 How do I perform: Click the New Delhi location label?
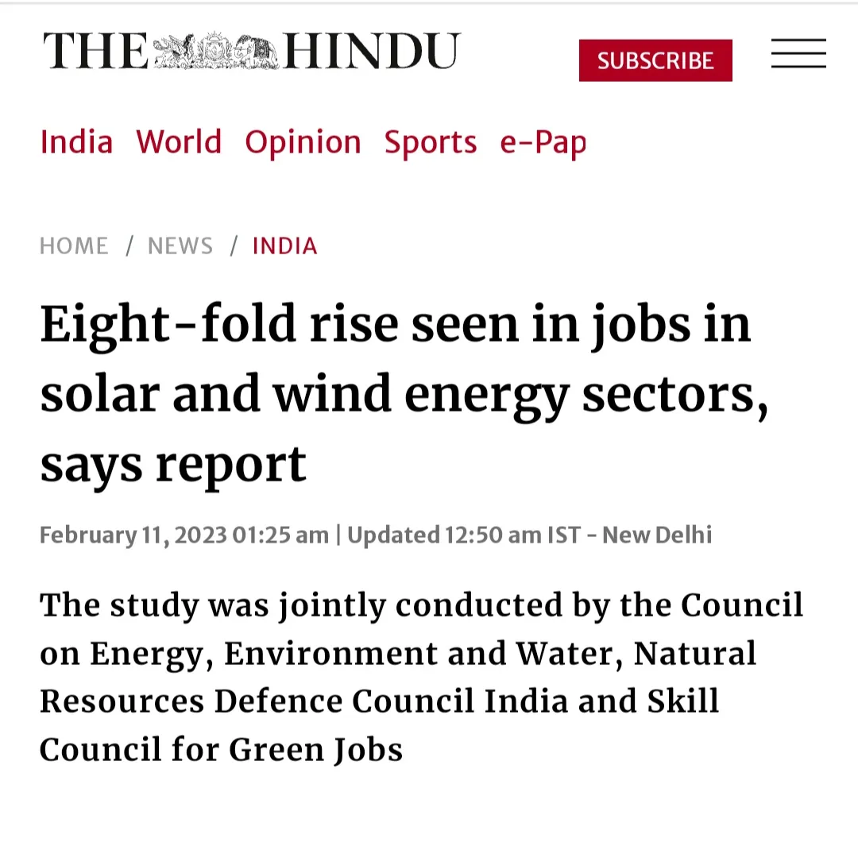point(657,535)
